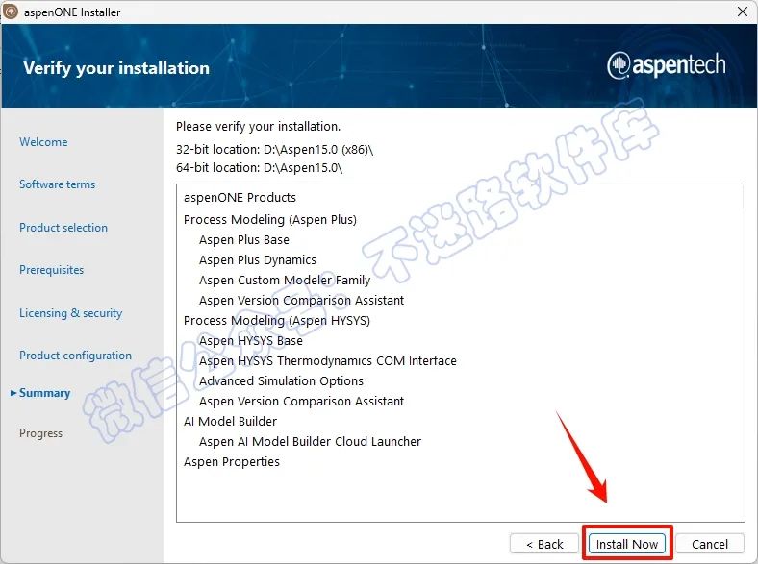
Task: Open the Product configuration step
Action: tap(75, 356)
